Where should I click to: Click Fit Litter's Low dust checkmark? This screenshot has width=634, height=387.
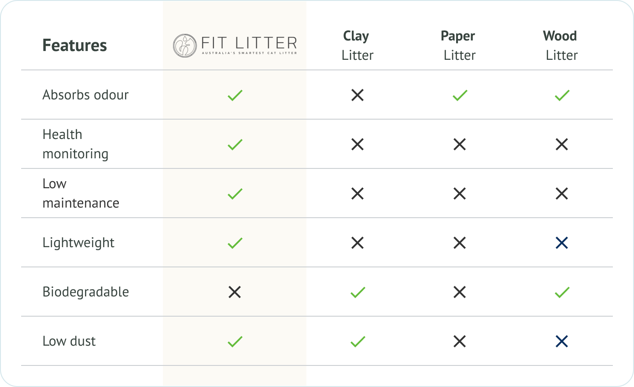click(x=235, y=341)
